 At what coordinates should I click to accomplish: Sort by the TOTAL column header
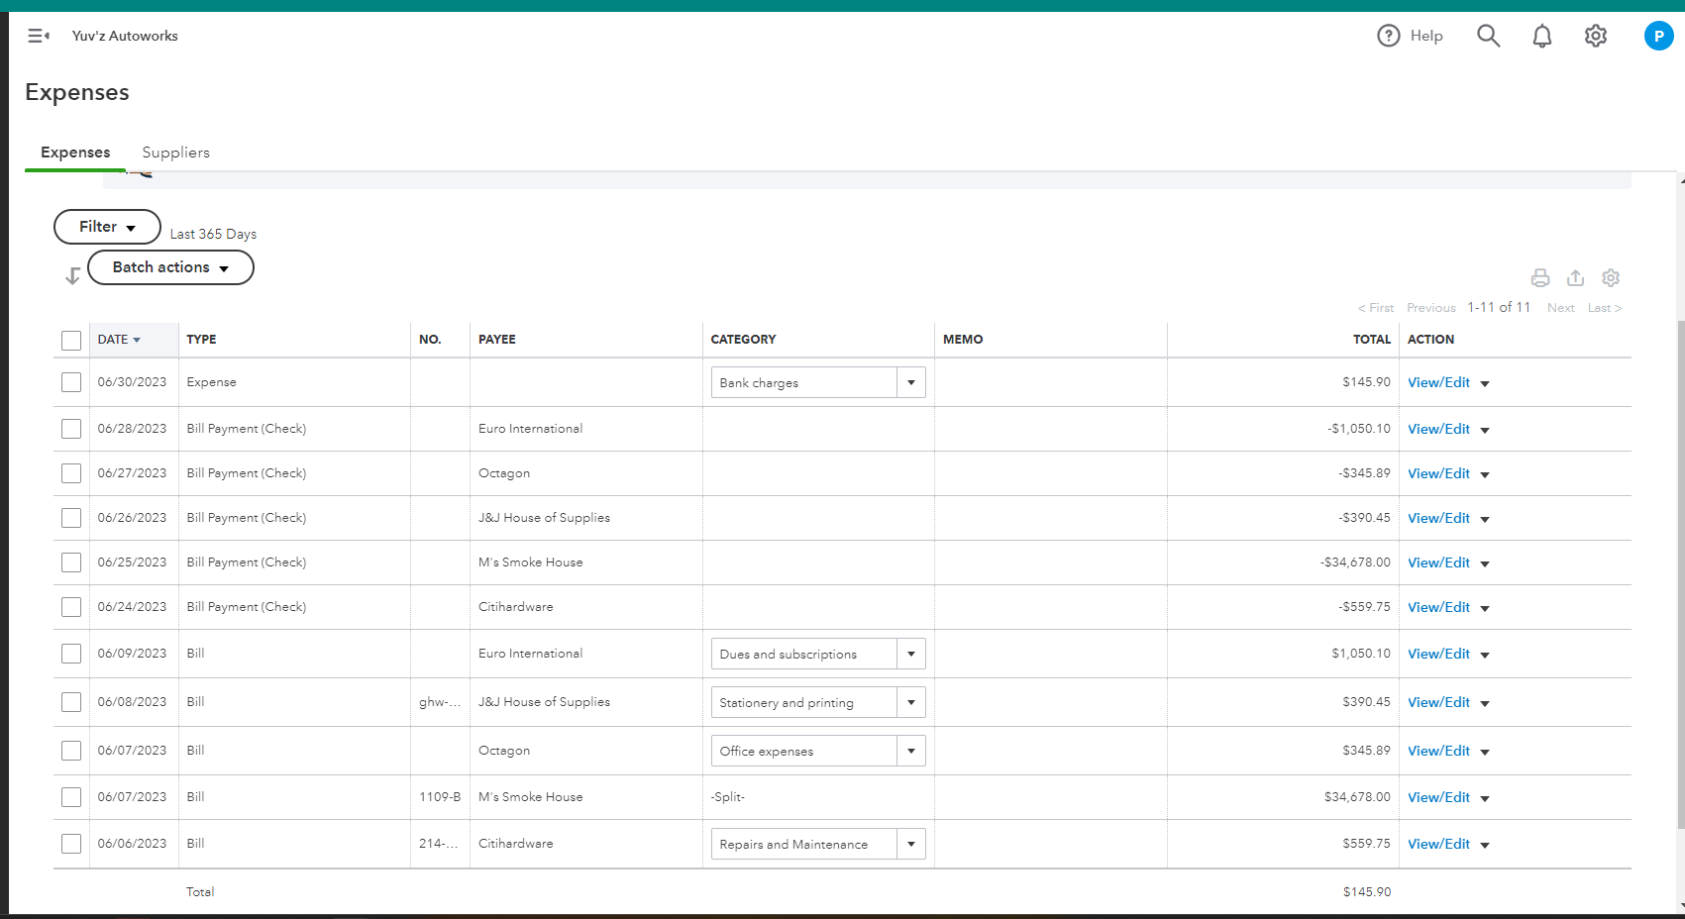click(1372, 340)
